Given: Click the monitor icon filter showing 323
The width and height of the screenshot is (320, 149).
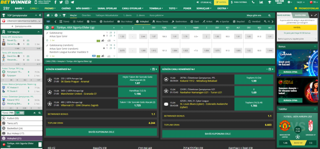Looking at the screenshot, I should (x=20, y=113).
